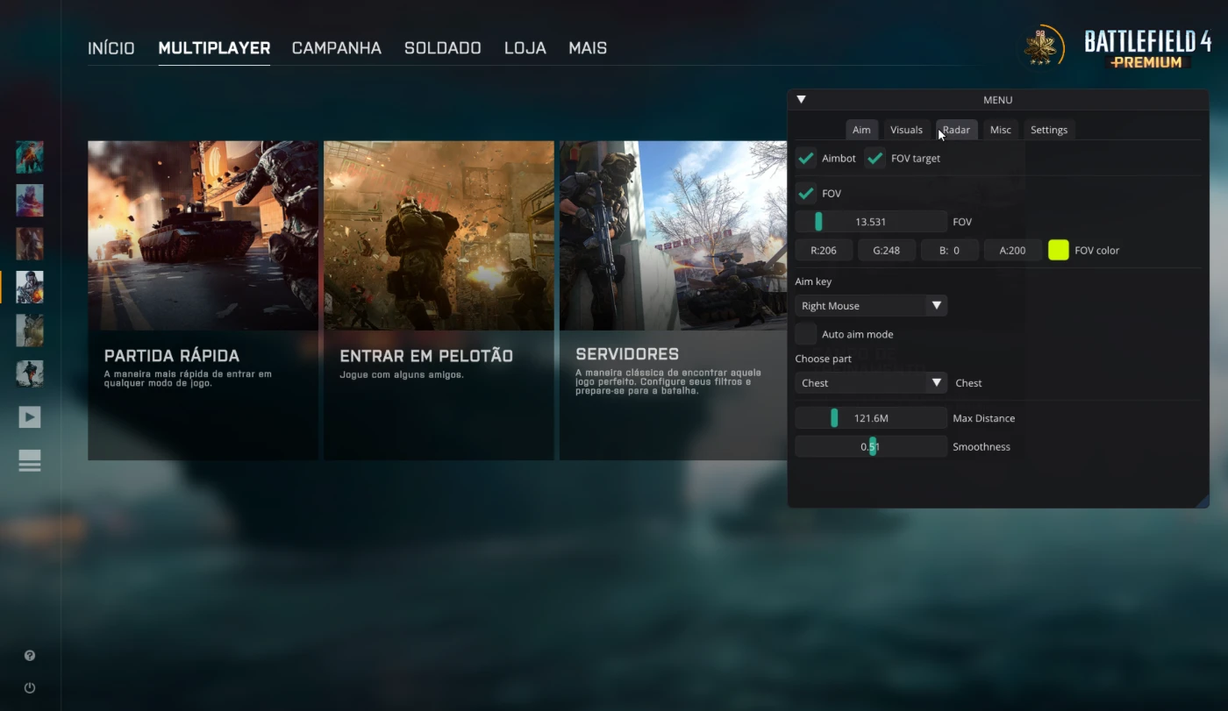Open the stacked-bars list icon in sidebar
The height and width of the screenshot is (711, 1228).
click(30, 460)
